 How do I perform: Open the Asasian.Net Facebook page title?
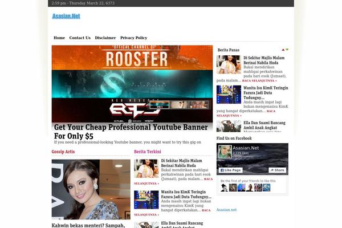246,148
